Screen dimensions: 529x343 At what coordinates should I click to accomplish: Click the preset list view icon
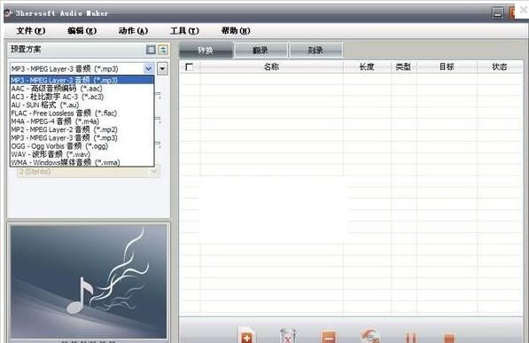click(x=151, y=50)
